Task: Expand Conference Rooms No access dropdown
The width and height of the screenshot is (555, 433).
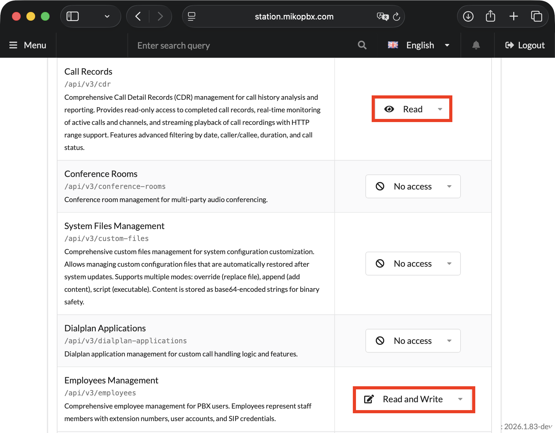Action: (413, 186)
